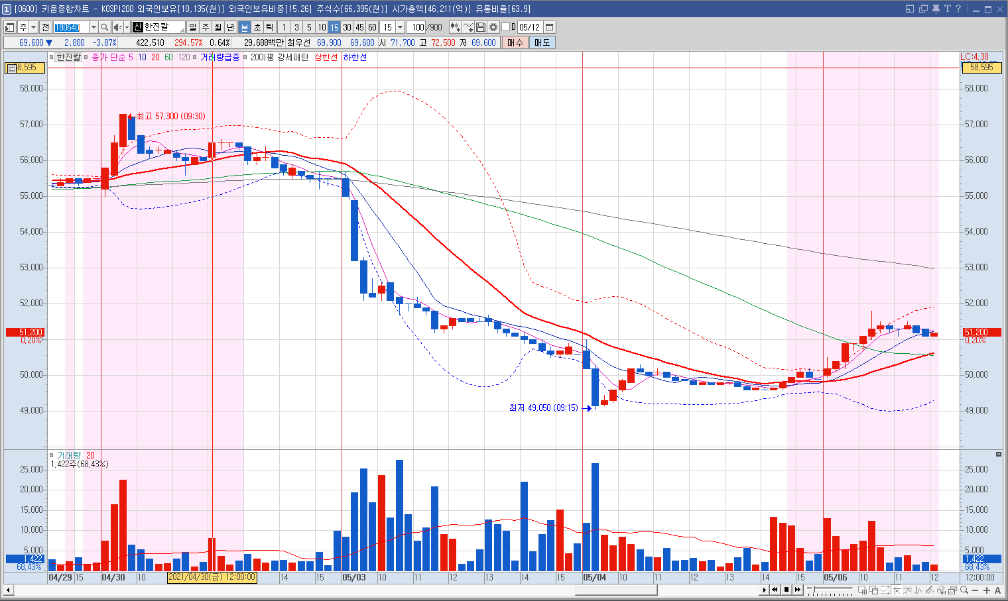Save chart with the floppy disk icon
Image resolution: width=1008 pixels, height=601 pixels.
coord(481,27)
